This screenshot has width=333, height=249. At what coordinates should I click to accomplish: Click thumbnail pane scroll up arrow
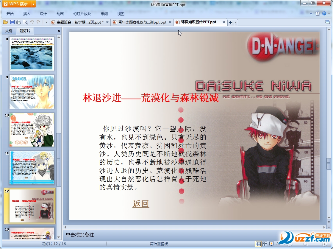59,37
